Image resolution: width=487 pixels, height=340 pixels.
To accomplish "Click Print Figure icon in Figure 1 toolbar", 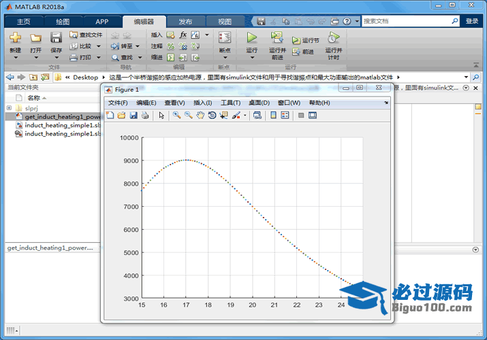I will (145, 116).
